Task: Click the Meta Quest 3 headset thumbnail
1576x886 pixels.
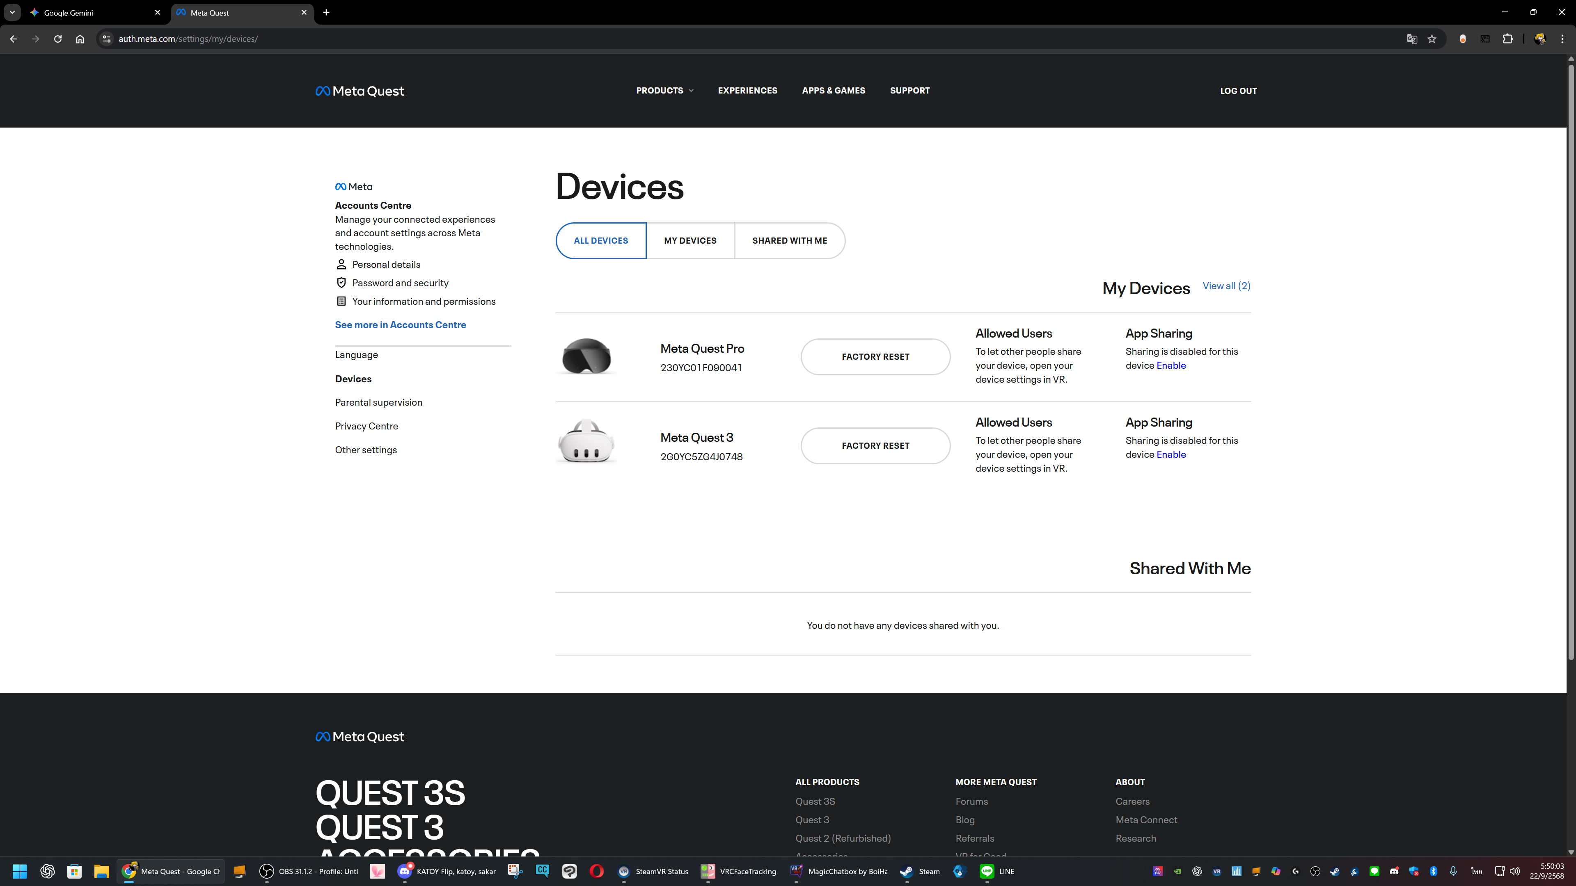Action: pyautogui.click(x=586, y=441)
